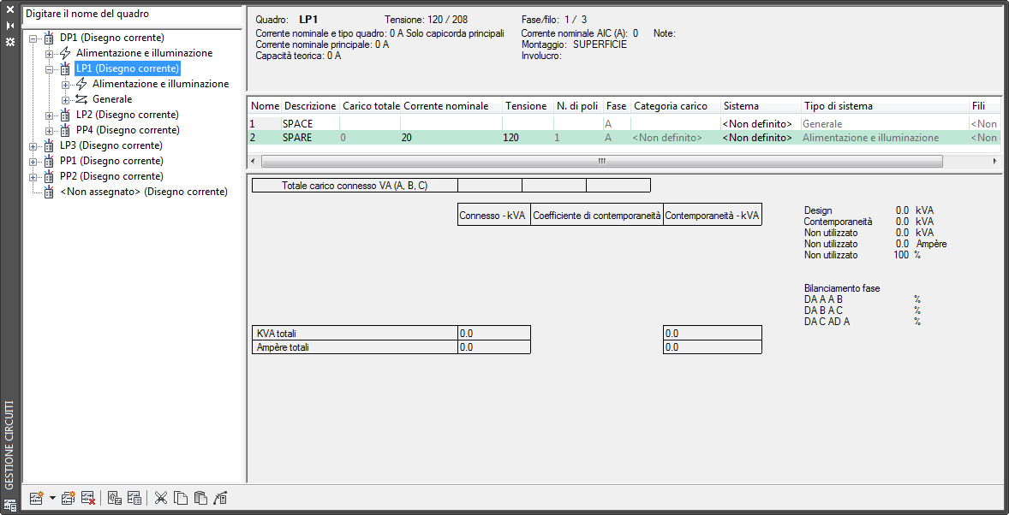Click the new circuit icon in bottom toolbar

point(37,497)
